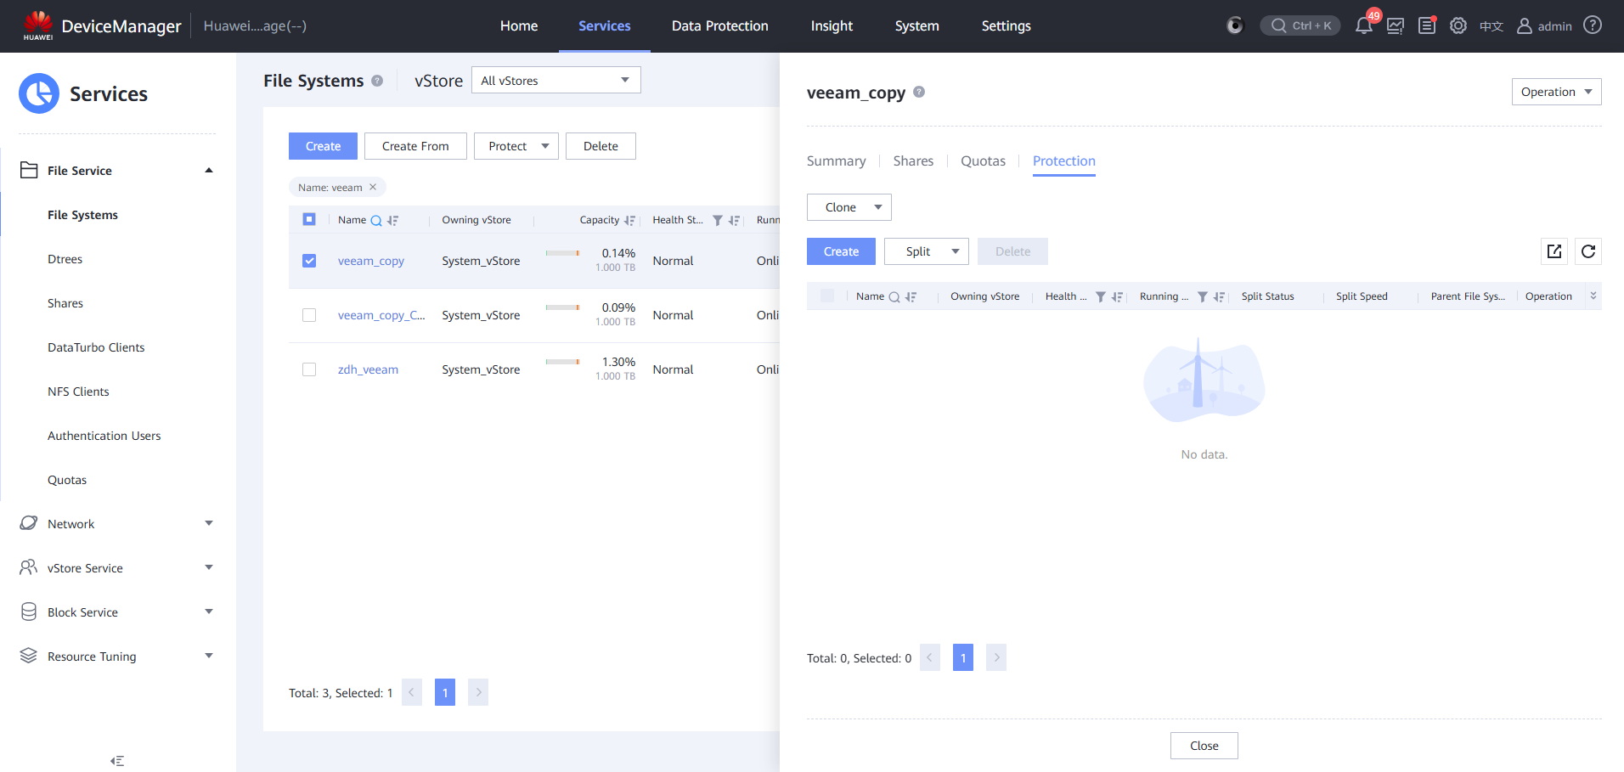
Task: Click the performance monitoring chart icon
Action: 1396,25
